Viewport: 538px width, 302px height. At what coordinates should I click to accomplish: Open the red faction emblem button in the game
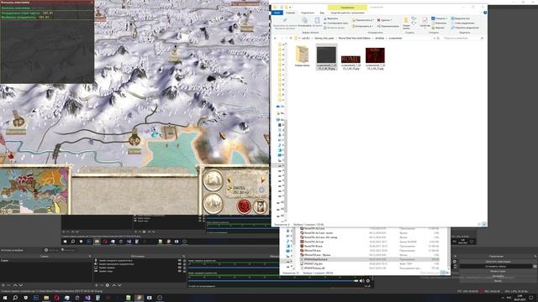click(244, 206)
